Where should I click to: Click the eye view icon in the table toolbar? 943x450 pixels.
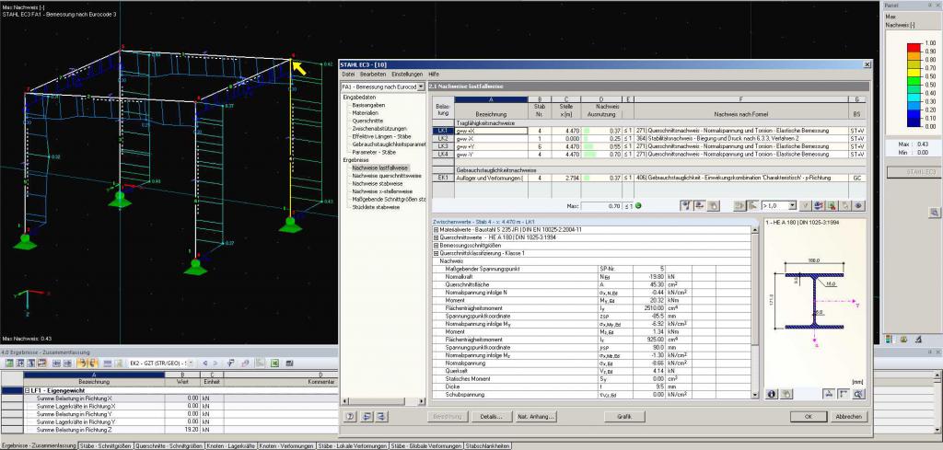tap(859, 206)
